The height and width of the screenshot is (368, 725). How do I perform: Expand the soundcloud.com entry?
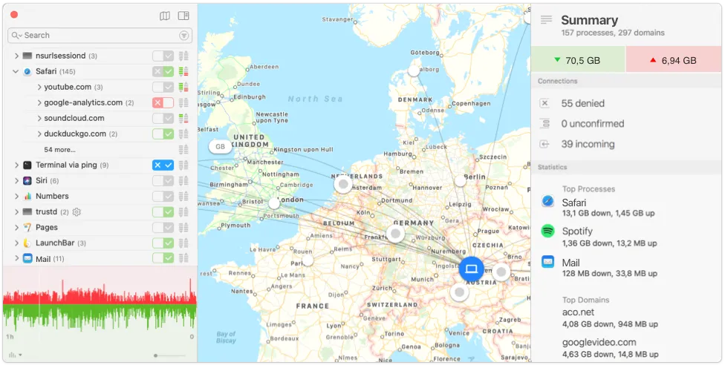click(x=39, y=118)
